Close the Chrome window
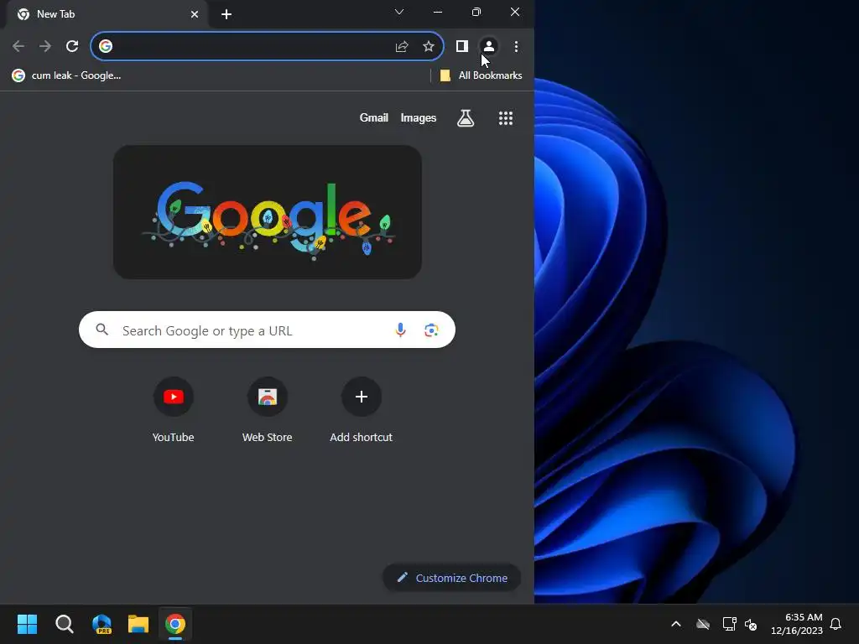This screenshot has width=859, height=644. tap(515, 12)
